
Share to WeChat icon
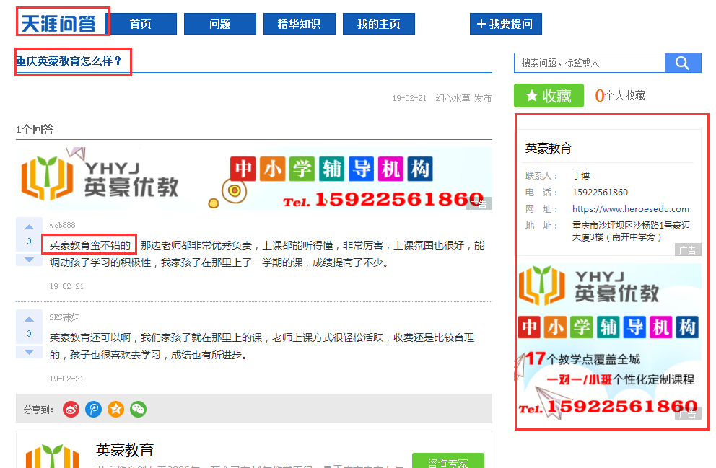coord(139,409)
